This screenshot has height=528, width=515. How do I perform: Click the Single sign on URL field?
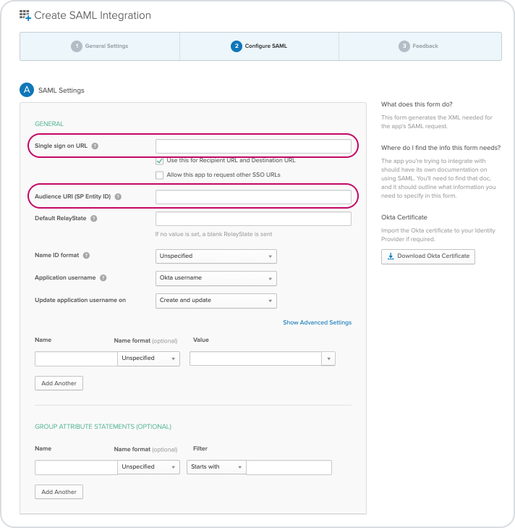(253, 146)
